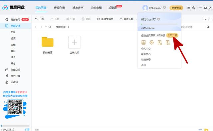
Task: Click the 31M/1031G text in the popup
Action: coord(148,28)
